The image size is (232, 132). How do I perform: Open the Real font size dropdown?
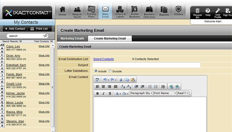[x=183, y=93]
